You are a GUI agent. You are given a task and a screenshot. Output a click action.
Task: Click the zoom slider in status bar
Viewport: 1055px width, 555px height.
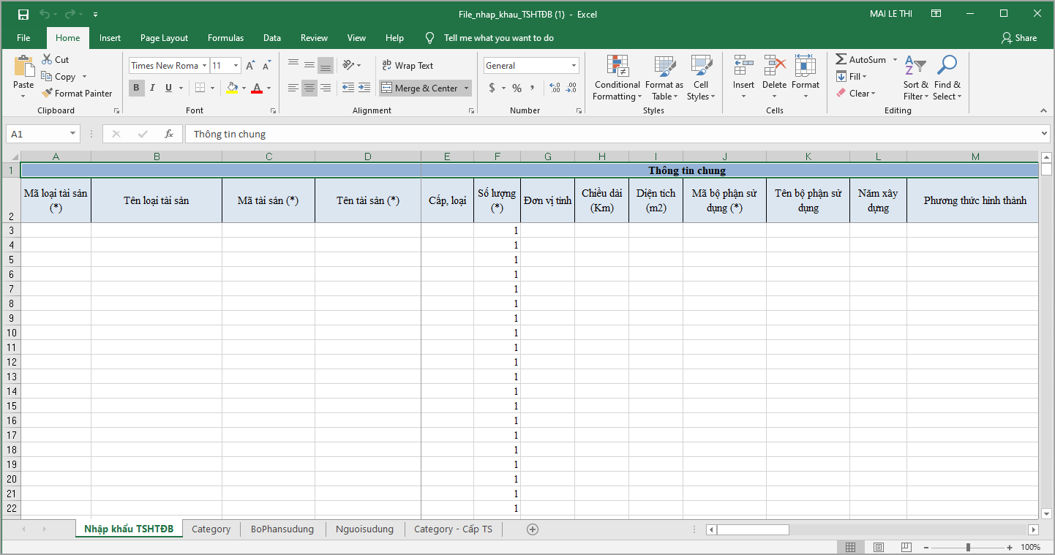(x=968, y=548)
